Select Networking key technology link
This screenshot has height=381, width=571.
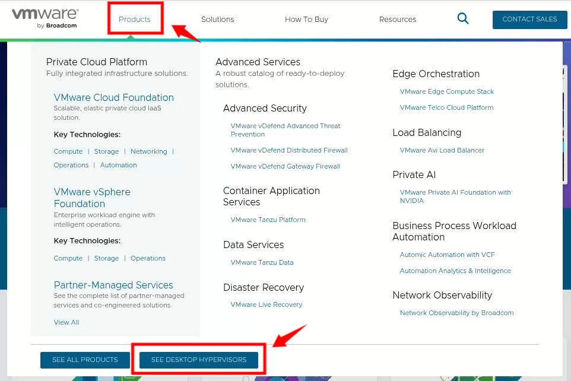[x=148, y=151]
